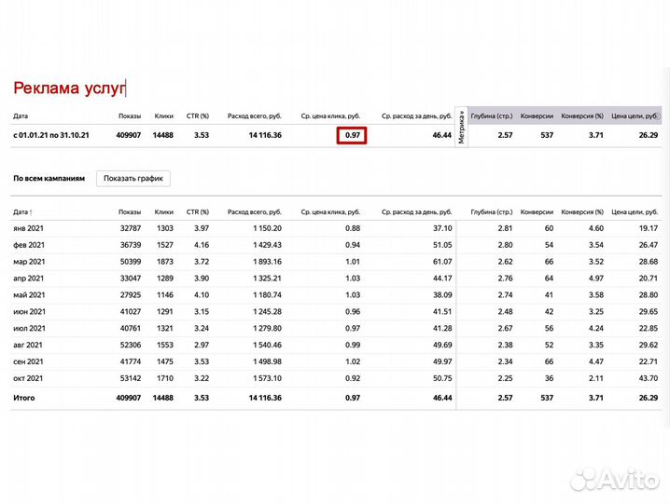Click the Конверсии header in lower table
The height and width of the screenshot is (503, 670).
coord(537,212)
